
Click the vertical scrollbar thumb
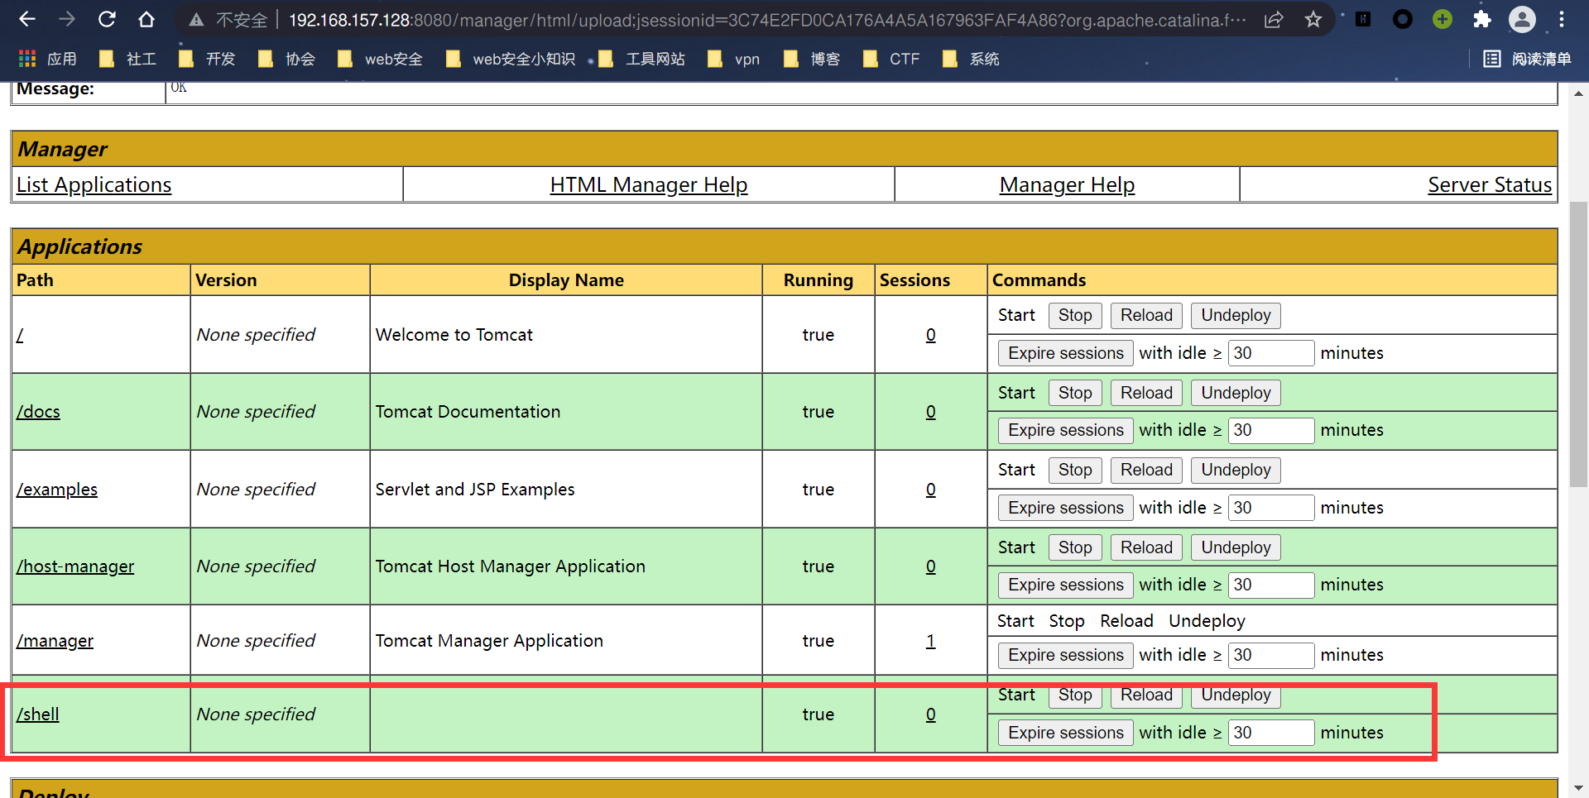[x=1578, y=344]
